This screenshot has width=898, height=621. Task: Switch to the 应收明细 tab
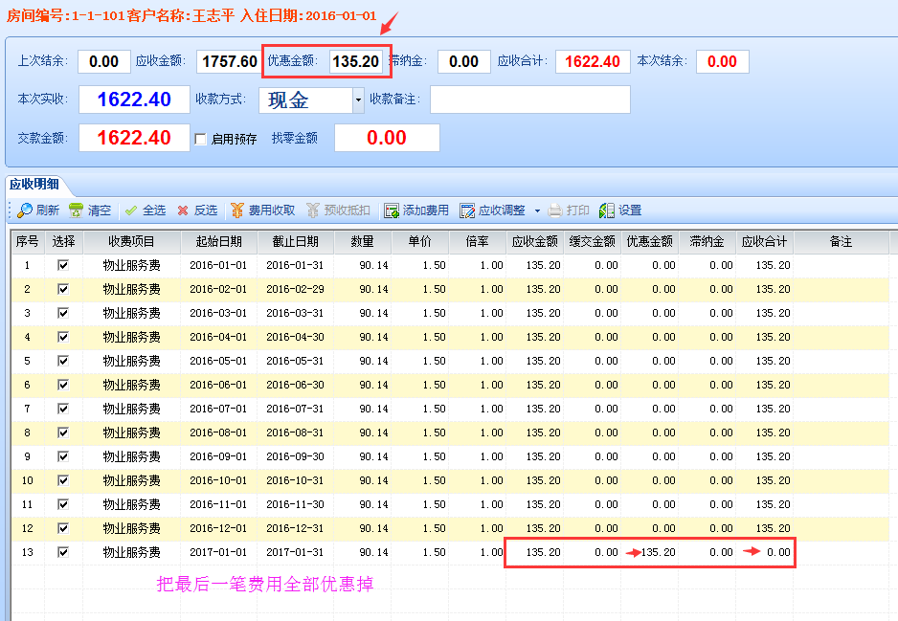(x=34, y=184)
